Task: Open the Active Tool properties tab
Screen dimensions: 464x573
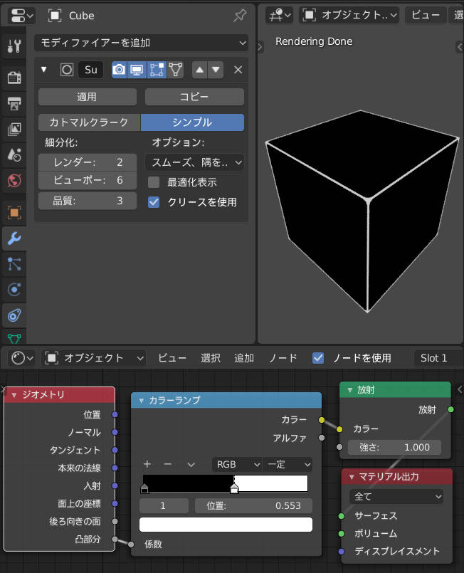Action: click(x=14, y=46)
